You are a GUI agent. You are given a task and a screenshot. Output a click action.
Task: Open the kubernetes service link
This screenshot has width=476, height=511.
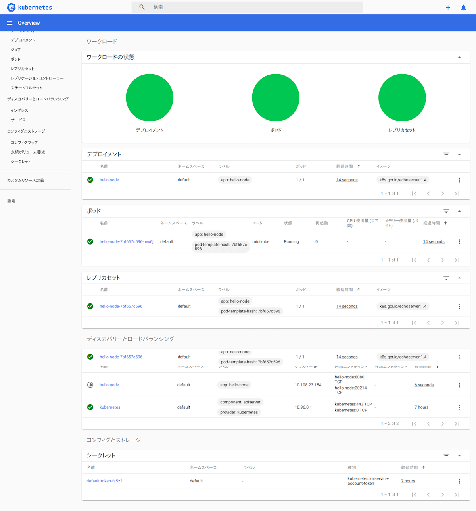point(110,407)
